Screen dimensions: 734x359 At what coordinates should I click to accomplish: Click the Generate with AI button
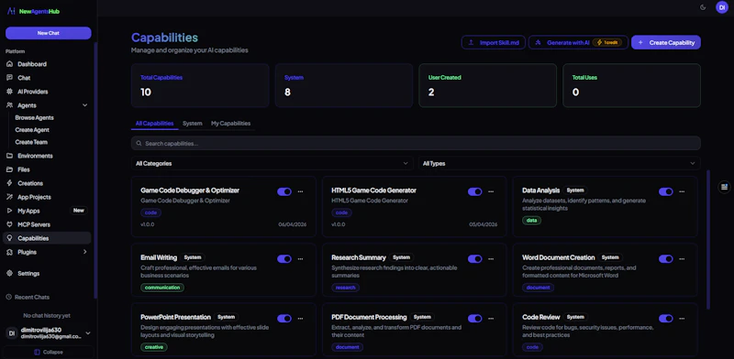tap(578, 42)
